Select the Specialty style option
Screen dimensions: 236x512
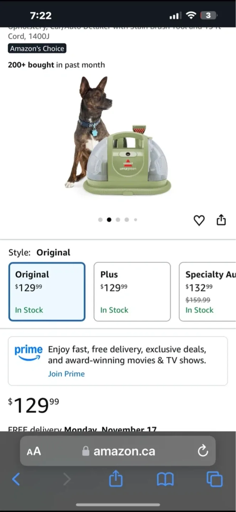pos(208,292)
